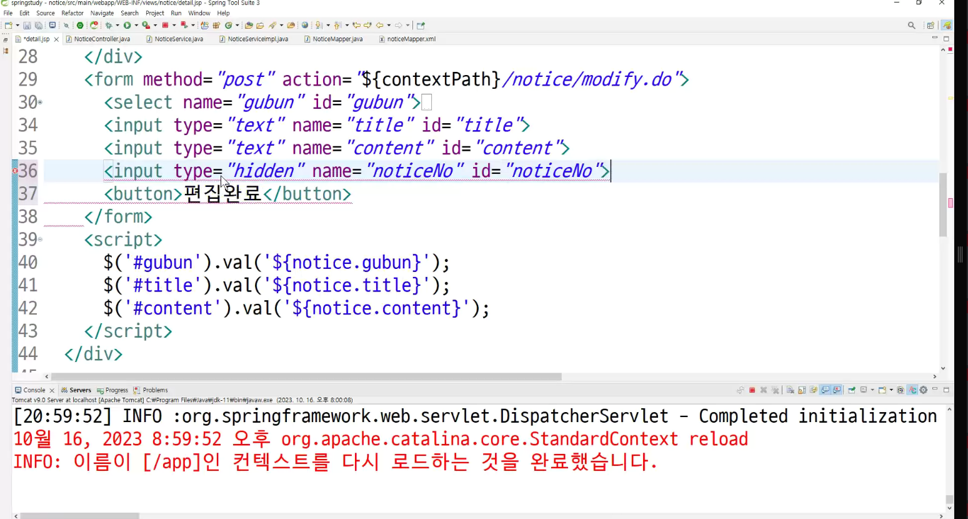Open the Refactor menu
Viewport: 968px width, 519px height.
pyautogui.click(x=72, y=13)
